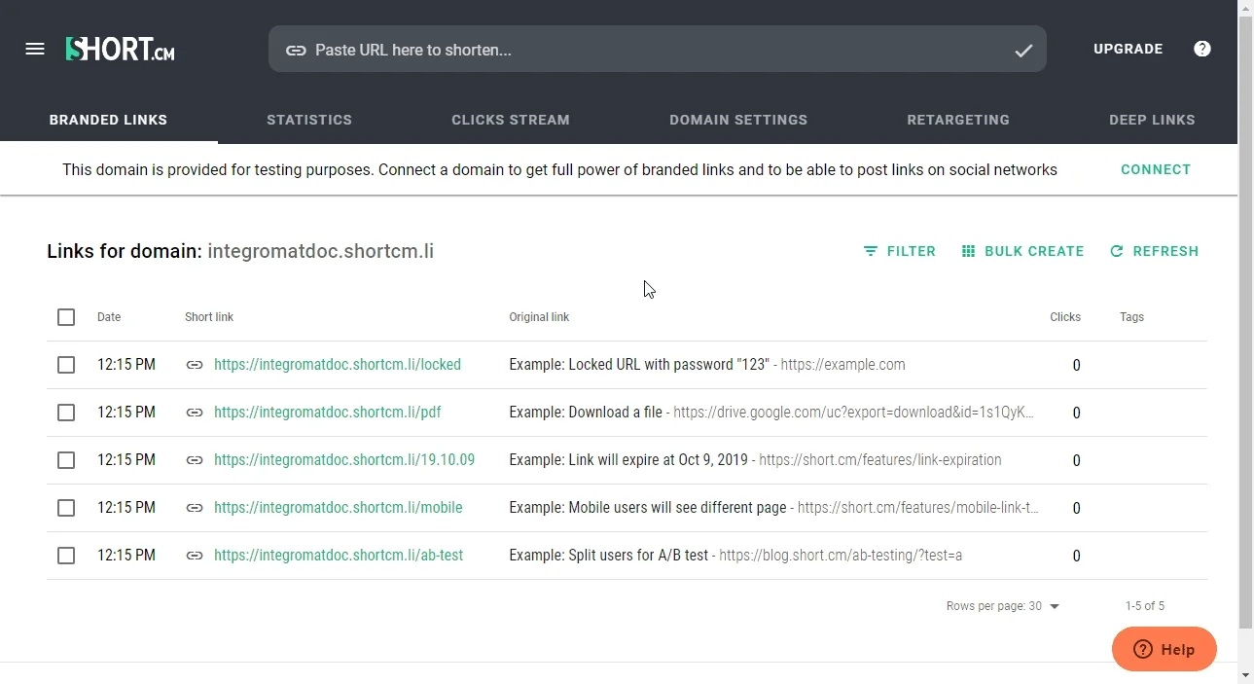Open the Retargeting tab
This screenshot has width=1254, height=684.
tap(958, 120)
